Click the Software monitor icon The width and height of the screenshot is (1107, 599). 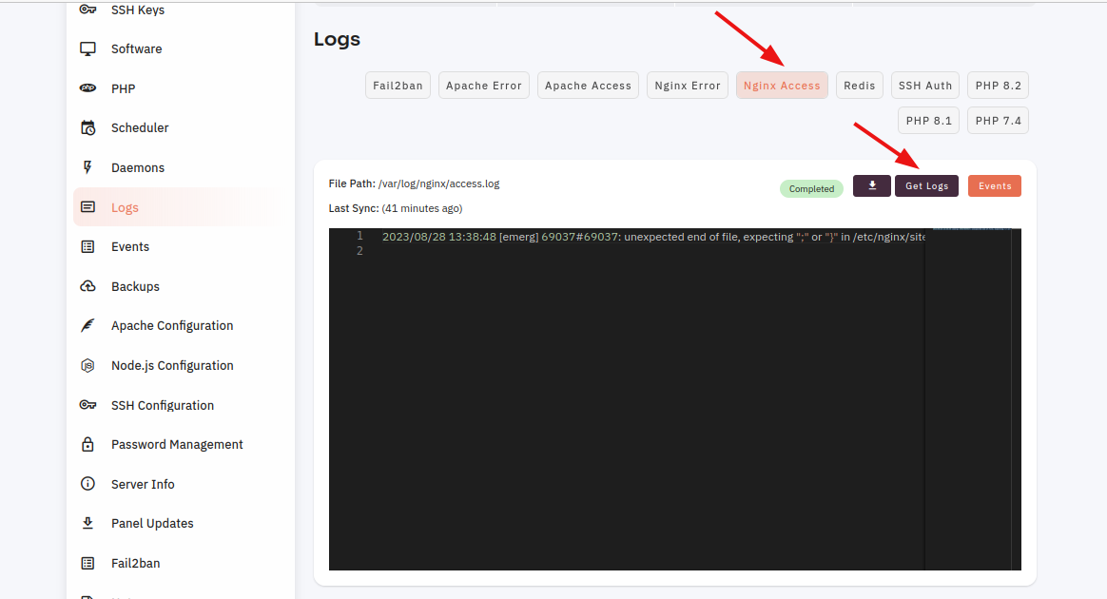[x=87, y=48]
